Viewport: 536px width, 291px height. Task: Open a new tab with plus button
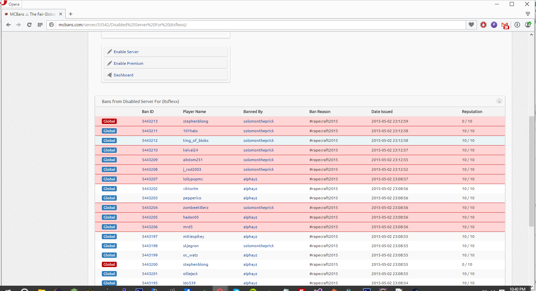pyautogui.click(x=71, y=14)
